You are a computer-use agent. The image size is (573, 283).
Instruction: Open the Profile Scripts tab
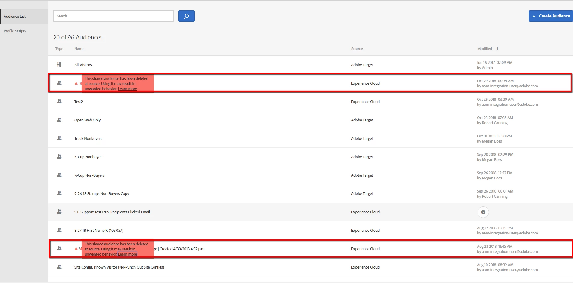15,31
